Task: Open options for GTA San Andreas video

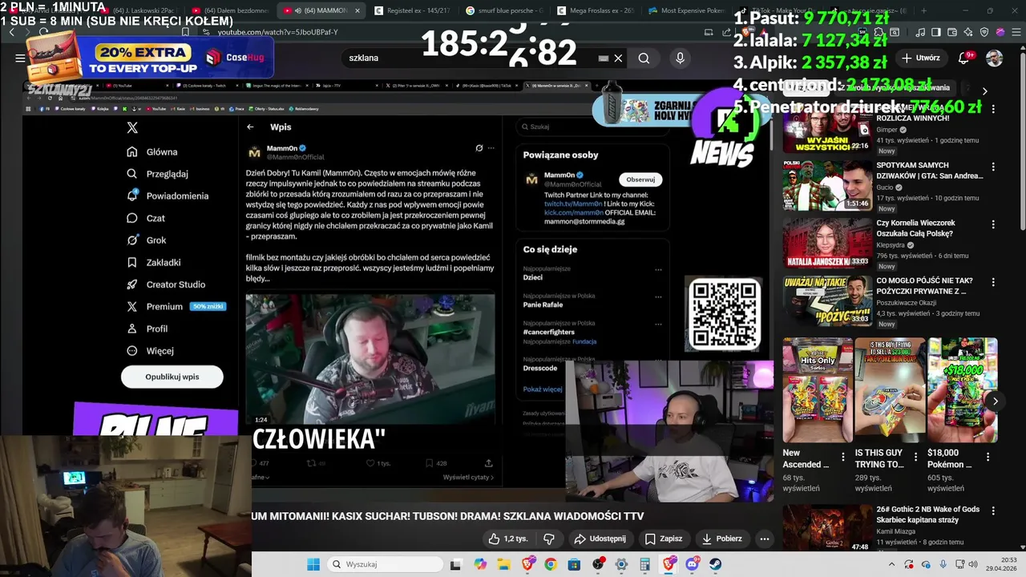Action: click(993, 167)
